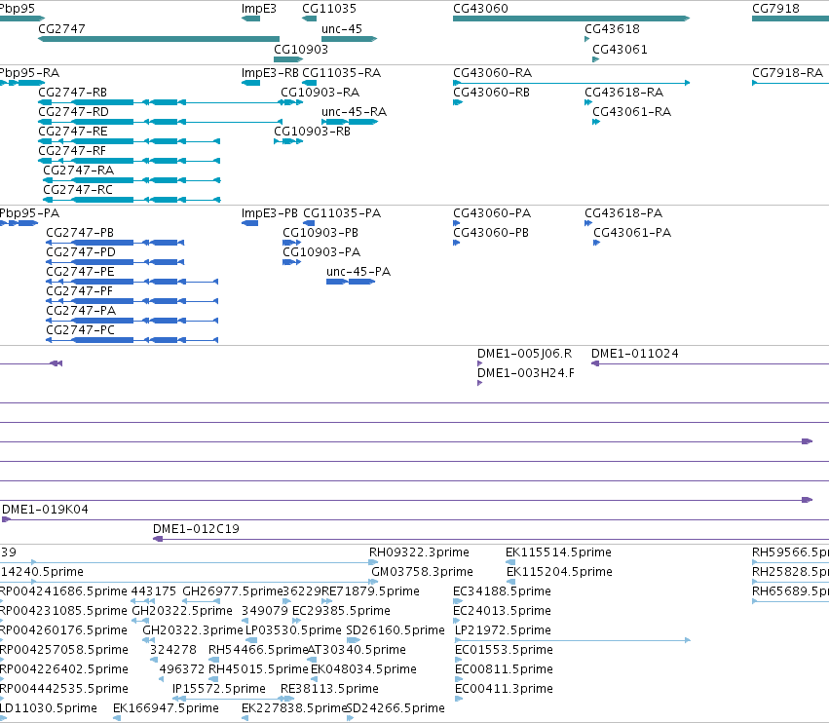
Task: Click transcript CG43061-RA
Action: 631,112
